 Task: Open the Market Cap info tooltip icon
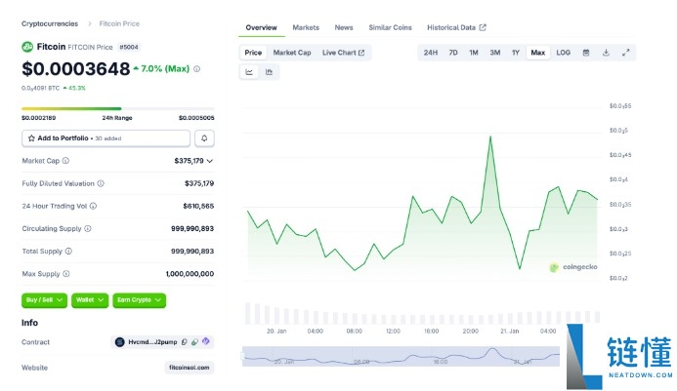point(65,161)
